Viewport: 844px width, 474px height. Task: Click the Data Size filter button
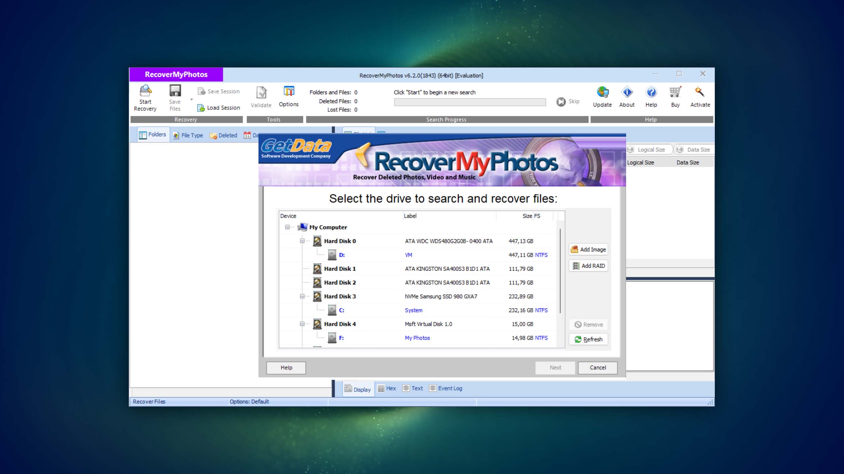pos(694,149)
